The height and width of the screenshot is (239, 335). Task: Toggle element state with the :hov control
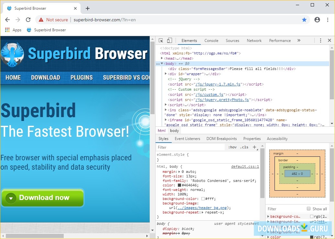[x=232, y=147]
